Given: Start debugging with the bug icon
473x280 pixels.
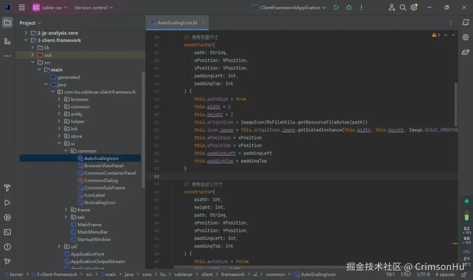Looking at the screenshot, I should click(349, 7).
